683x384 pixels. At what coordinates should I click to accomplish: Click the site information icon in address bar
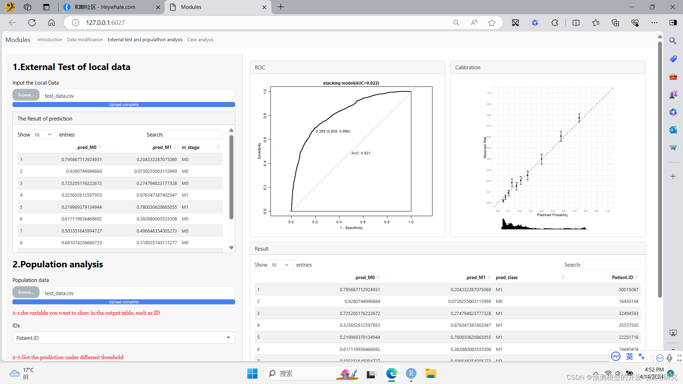point(75,23)
